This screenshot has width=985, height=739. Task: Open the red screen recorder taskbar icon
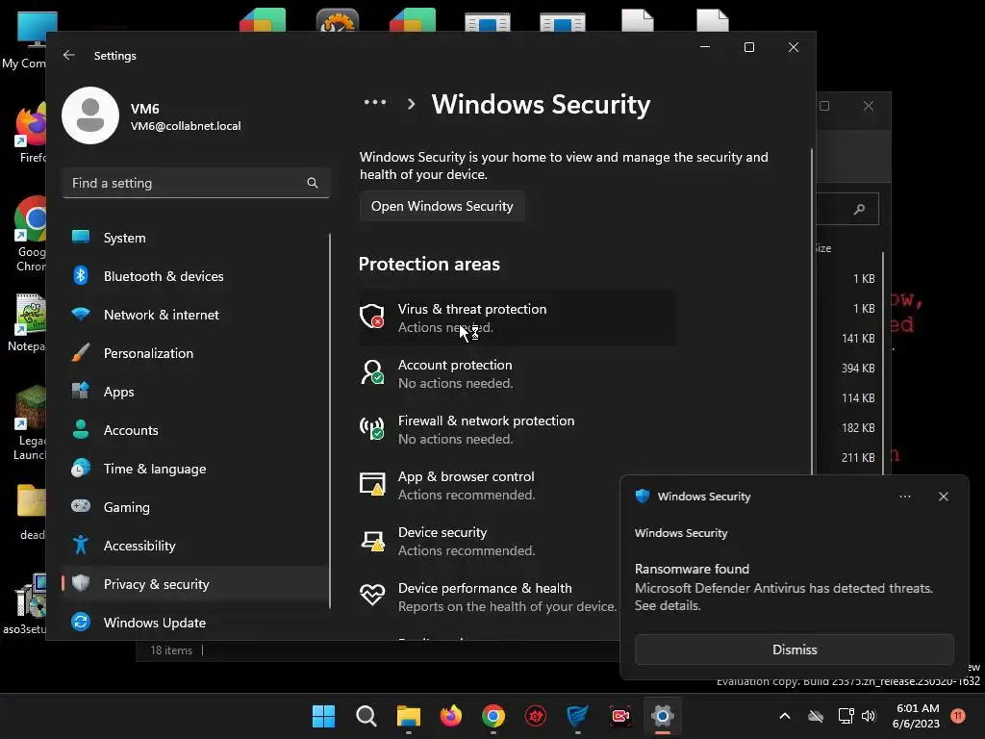620,716
